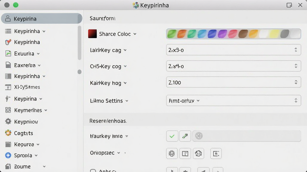Select the Spropla sidebar label
307x172 pixels.
click(23, 155)
